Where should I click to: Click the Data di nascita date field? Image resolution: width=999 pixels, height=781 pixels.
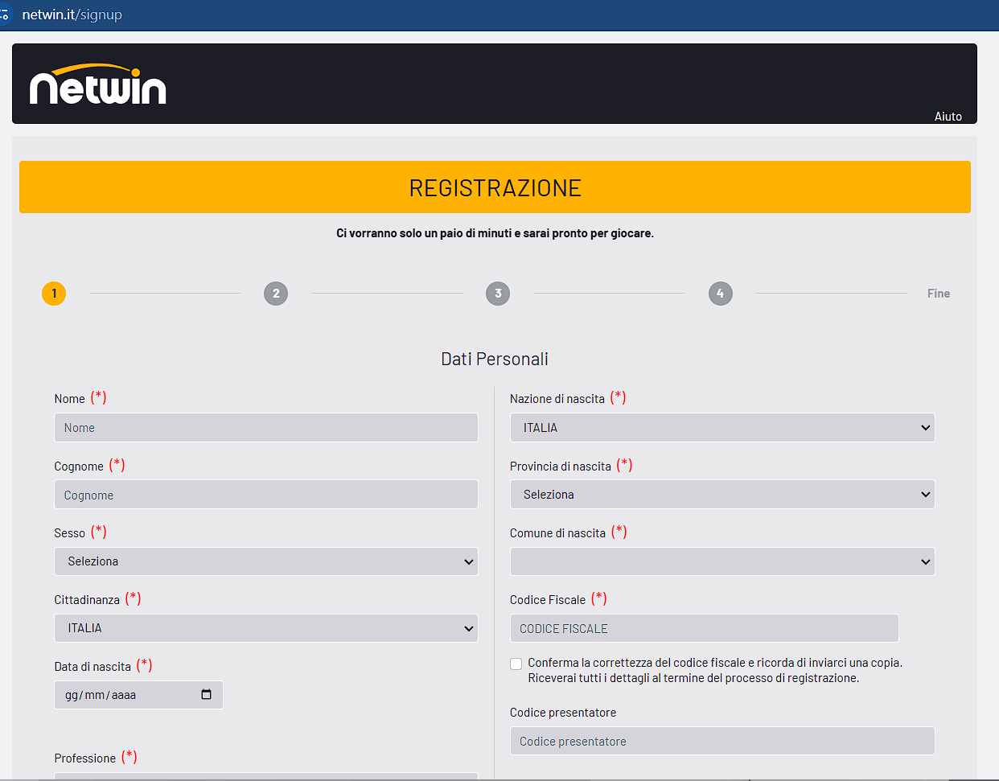coord(138,695)
